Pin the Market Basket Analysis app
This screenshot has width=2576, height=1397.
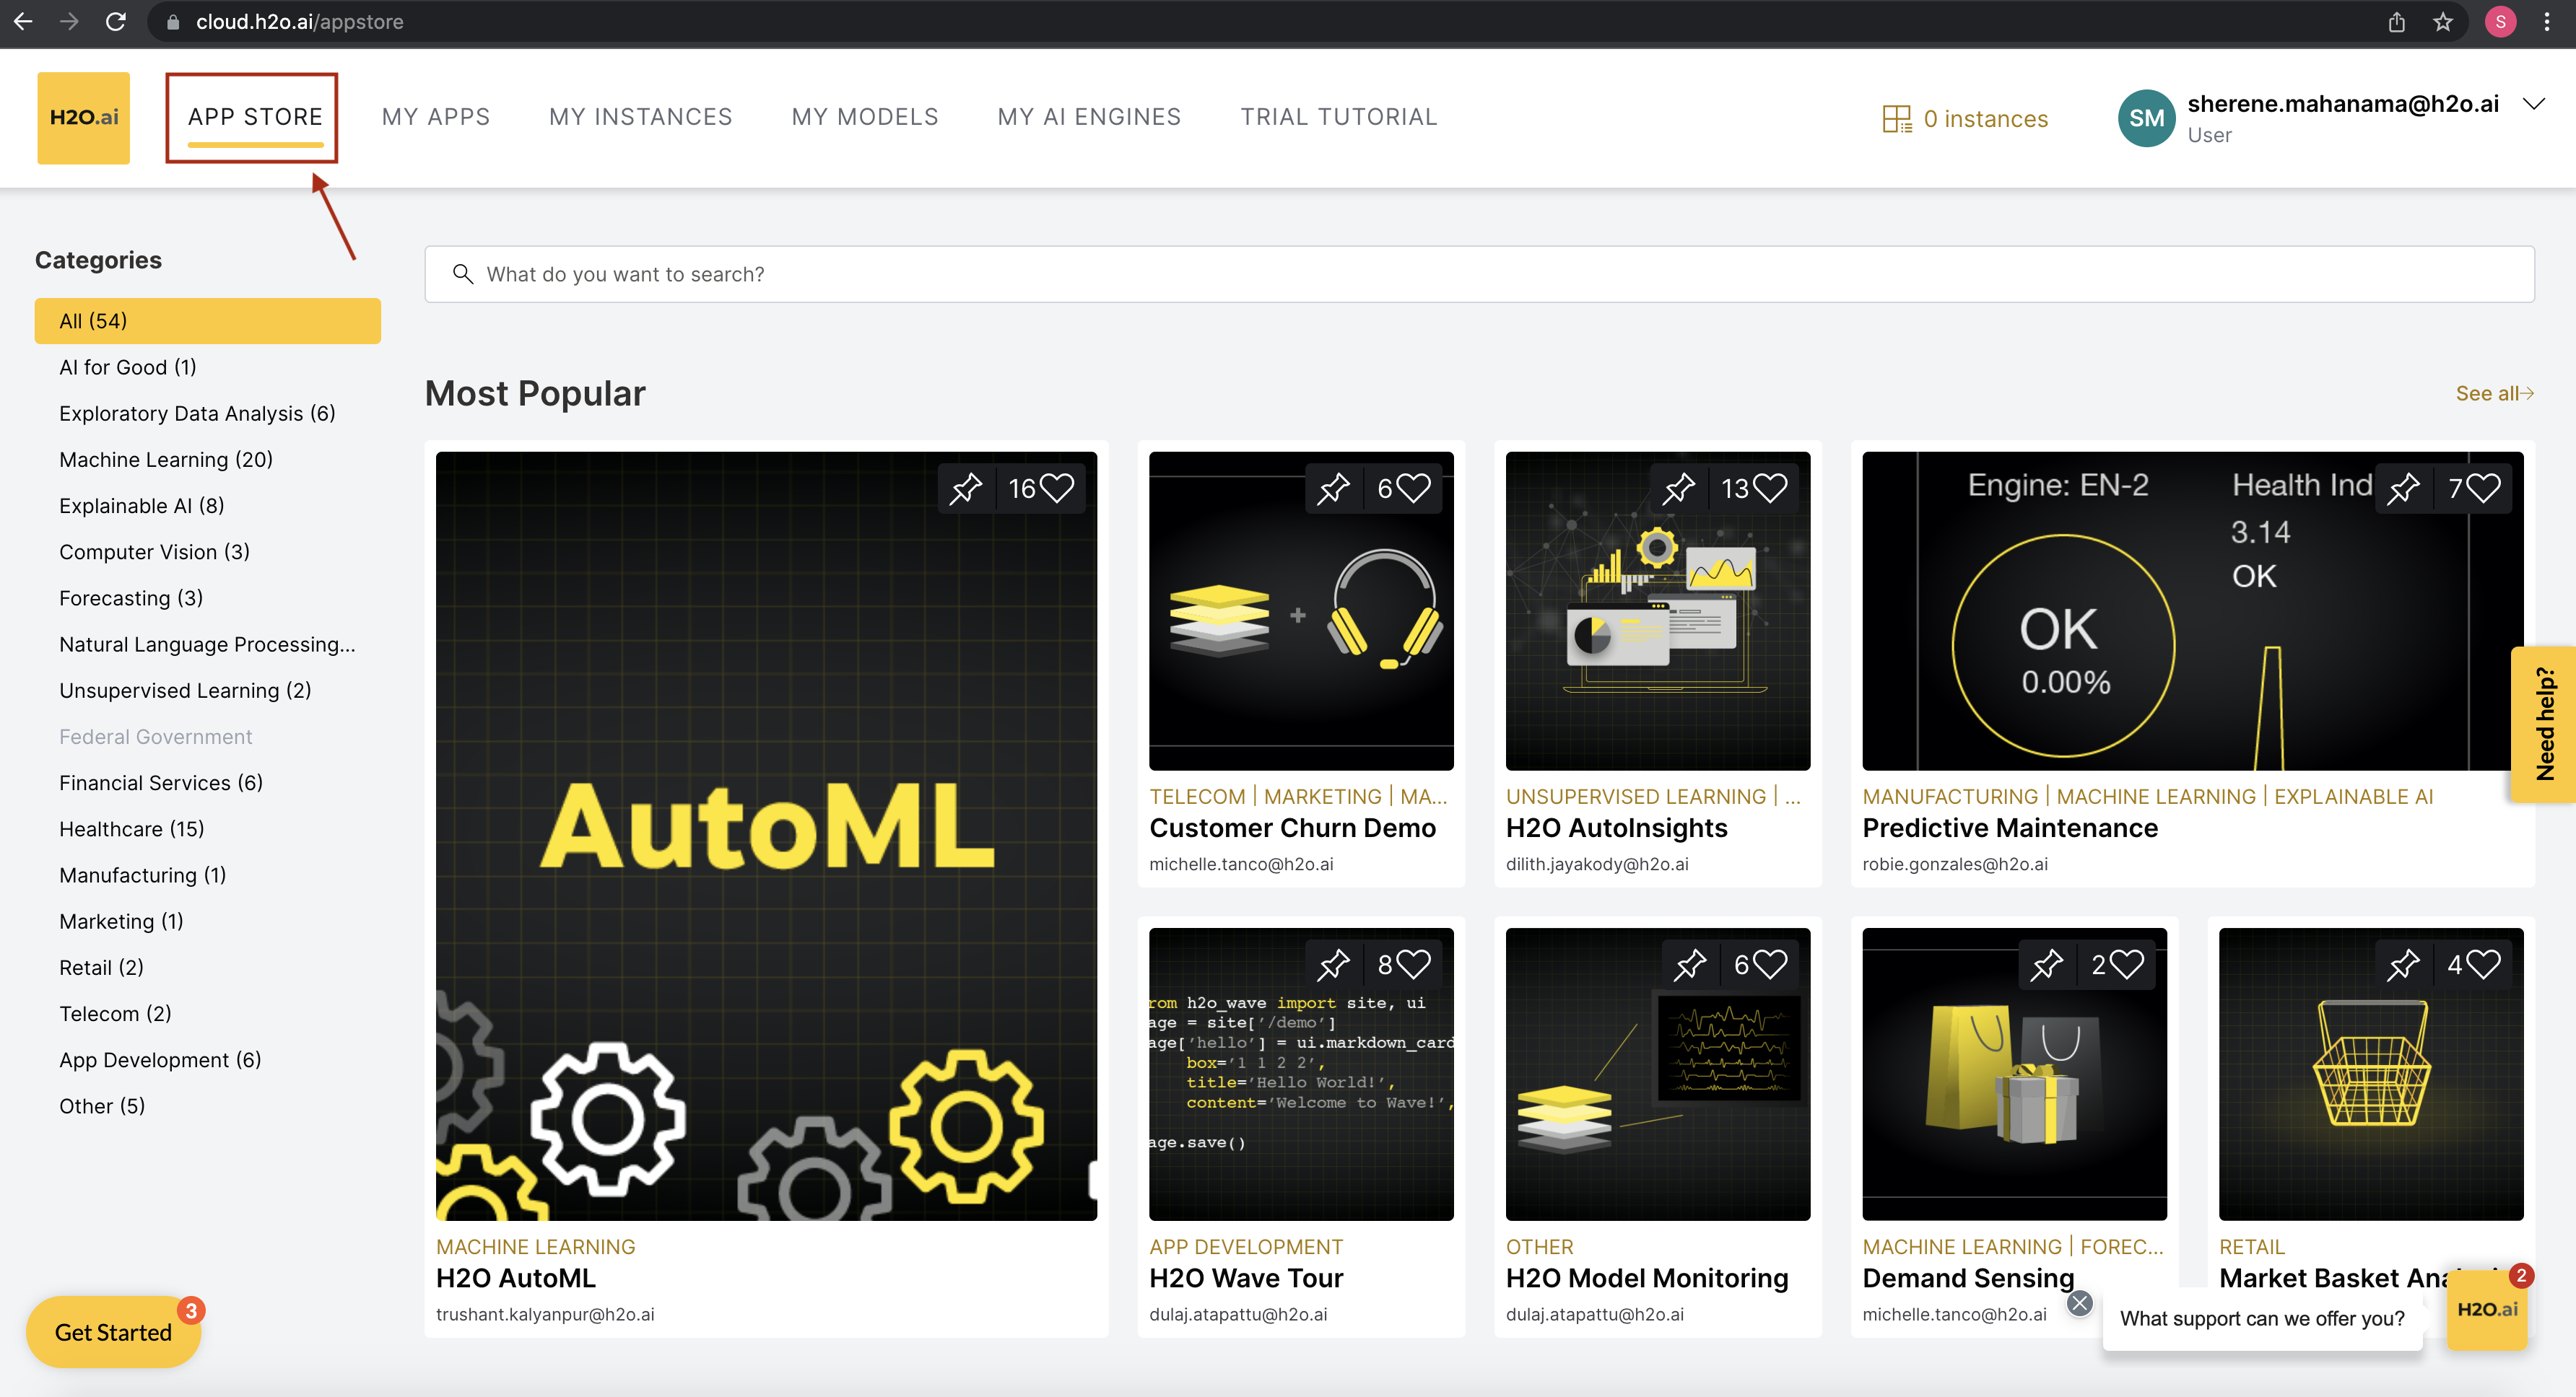tap(2404, 964)
